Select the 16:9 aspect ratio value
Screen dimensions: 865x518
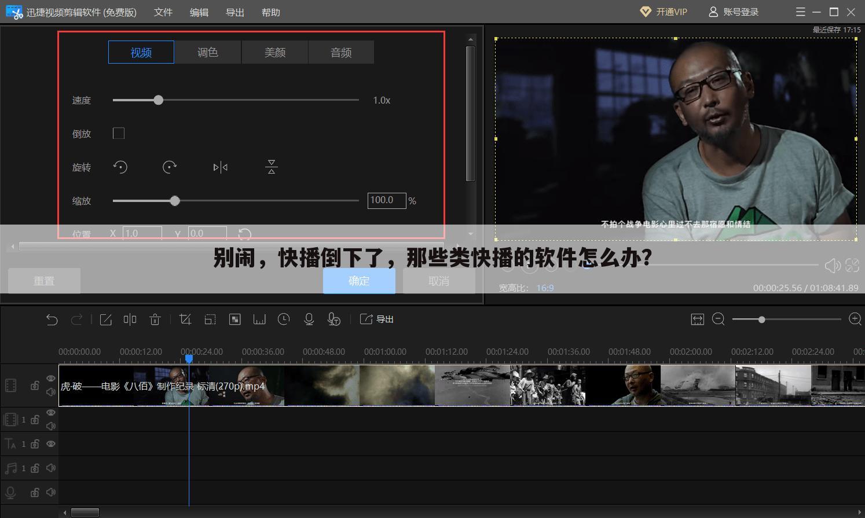[545, 288]
